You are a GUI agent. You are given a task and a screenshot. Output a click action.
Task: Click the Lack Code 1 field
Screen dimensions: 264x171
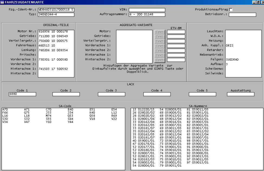pos(22,94)
